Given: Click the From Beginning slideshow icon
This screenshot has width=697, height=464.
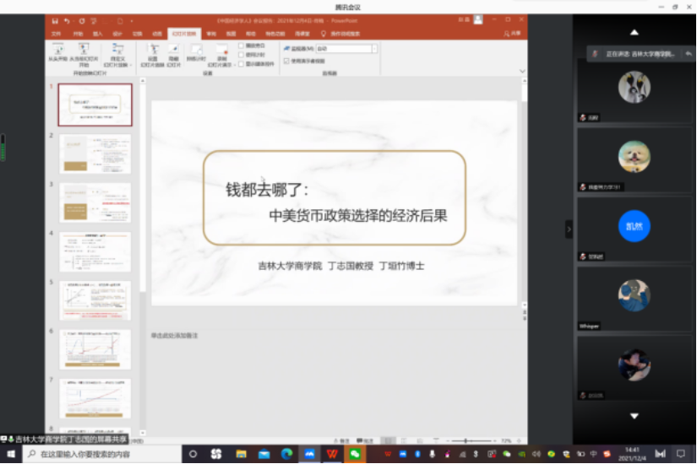Looking at the screenshot, I should point(57,51).
